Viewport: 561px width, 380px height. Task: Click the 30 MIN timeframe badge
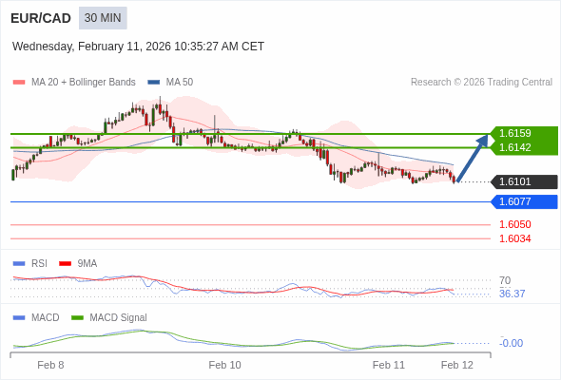103,18
